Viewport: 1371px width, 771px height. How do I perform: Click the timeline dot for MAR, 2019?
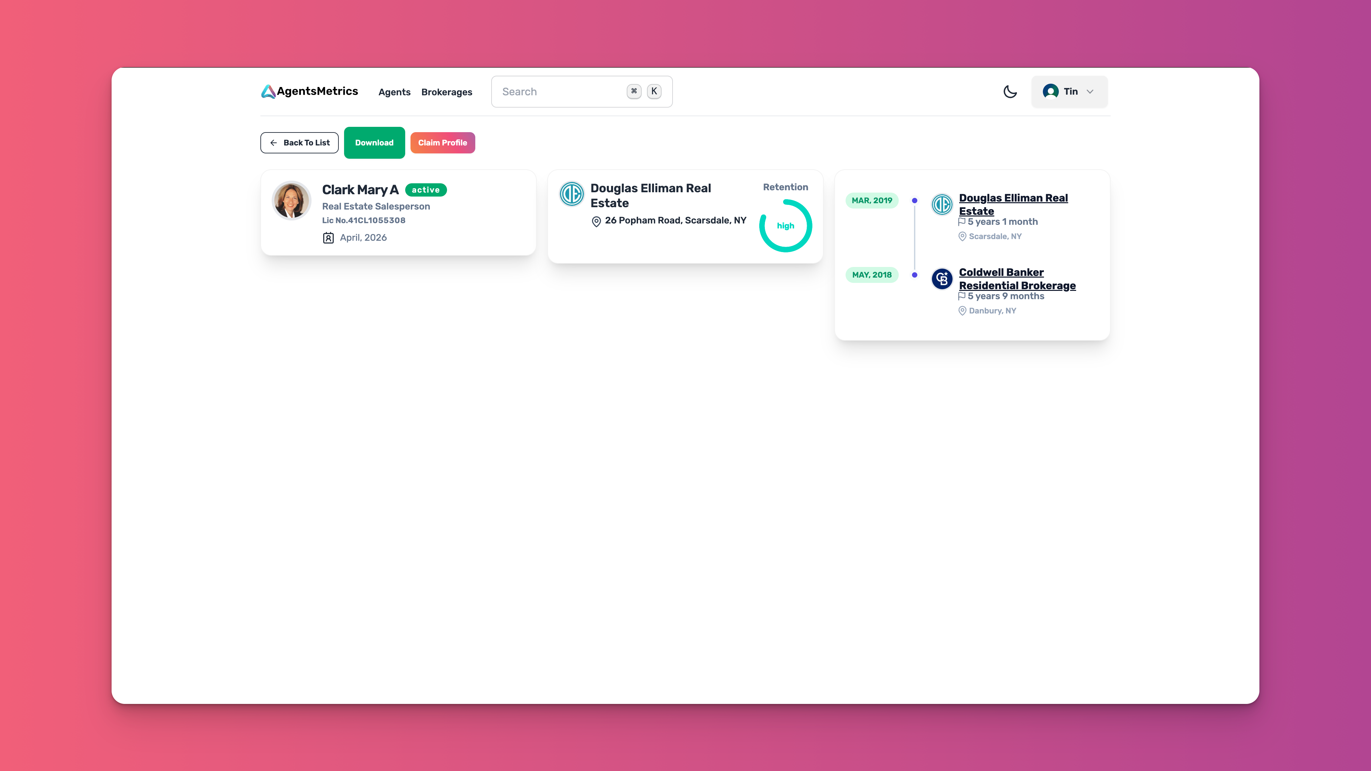pos(914,201)
